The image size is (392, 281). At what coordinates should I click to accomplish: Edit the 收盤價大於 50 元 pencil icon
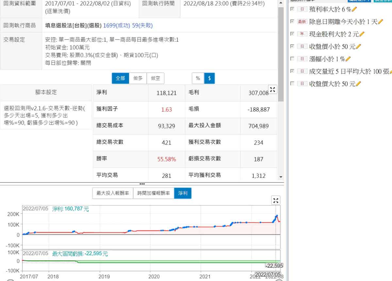pos(358,84)
